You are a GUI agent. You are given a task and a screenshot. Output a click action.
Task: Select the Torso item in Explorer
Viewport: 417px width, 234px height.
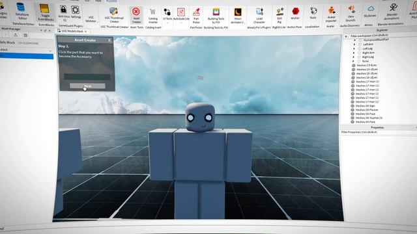coord(365,61)
